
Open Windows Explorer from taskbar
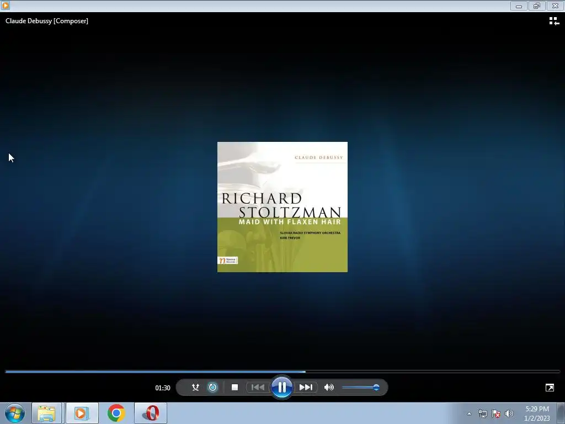(x=46, y=413)
